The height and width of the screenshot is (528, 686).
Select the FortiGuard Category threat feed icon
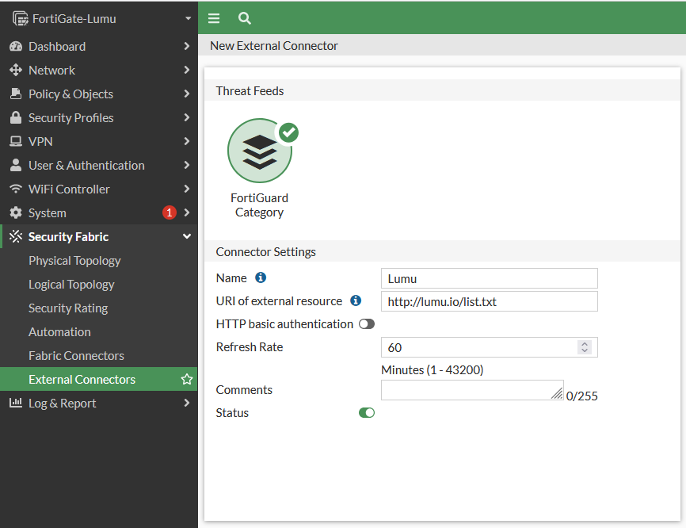point(260,151)
